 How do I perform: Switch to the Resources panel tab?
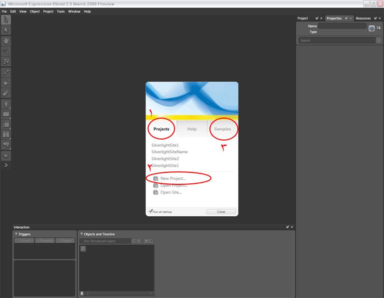pos(363,18)
